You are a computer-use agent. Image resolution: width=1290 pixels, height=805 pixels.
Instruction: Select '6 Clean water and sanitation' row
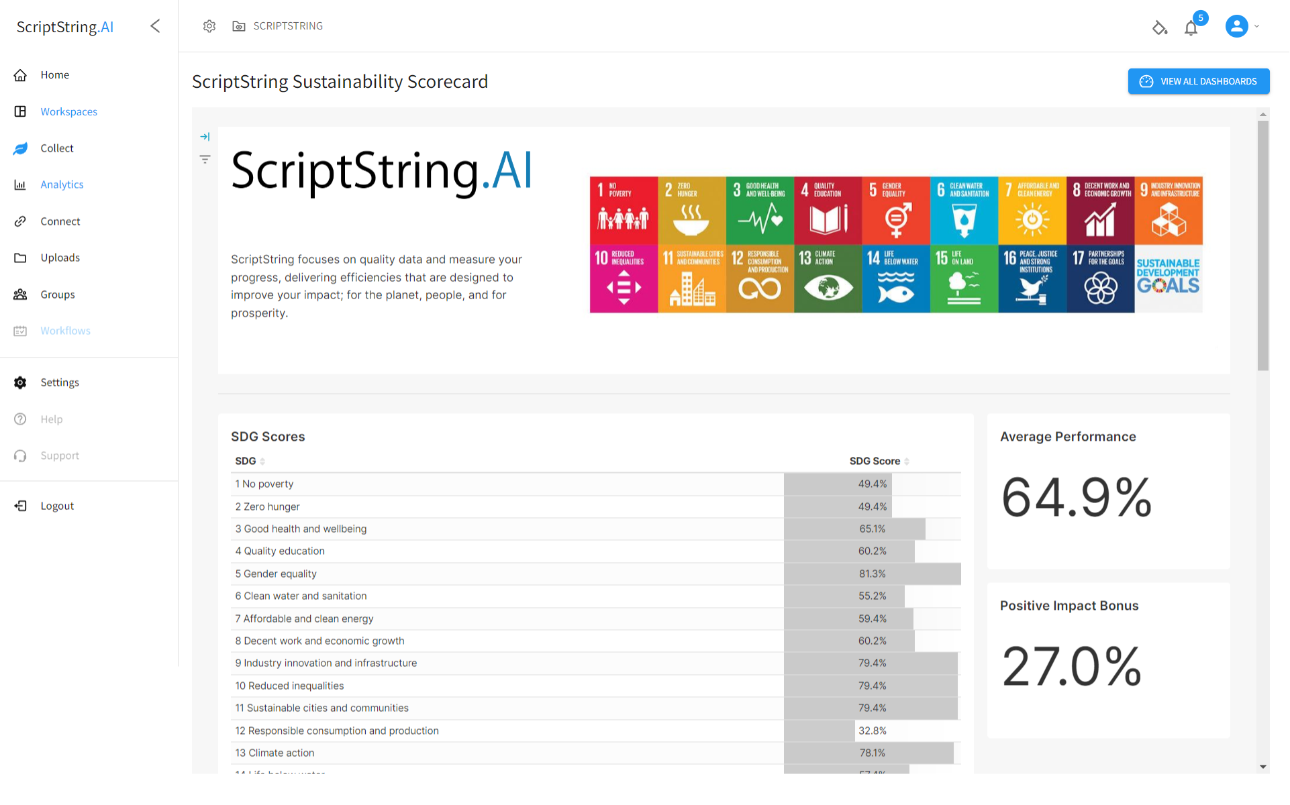(596, 596)
